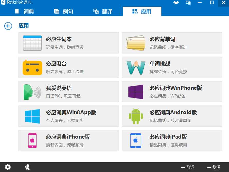Screen dimensions: 229x172
Task: Open the 必应生词本 notebook icon
Action: click(32, 43)
